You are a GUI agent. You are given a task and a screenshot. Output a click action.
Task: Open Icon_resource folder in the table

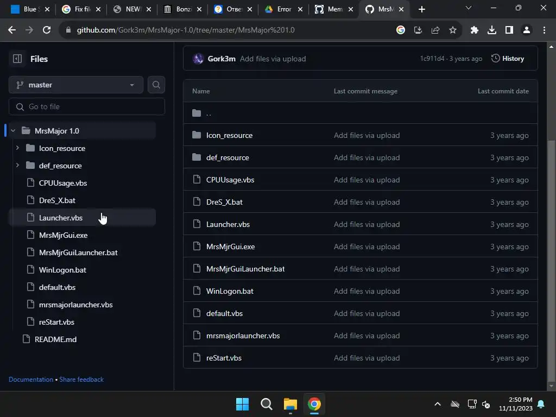coord(230,135)
